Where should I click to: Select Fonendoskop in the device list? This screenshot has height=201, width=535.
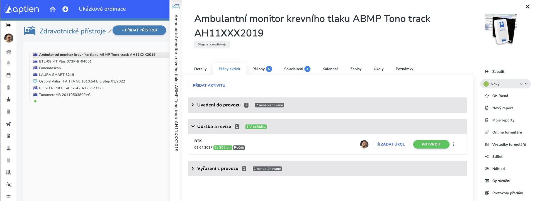click(x=50, y=68)
